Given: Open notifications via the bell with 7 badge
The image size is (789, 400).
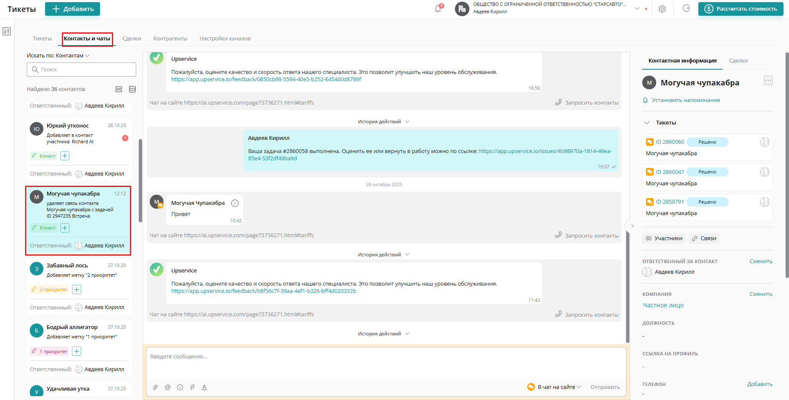Looking at the screenshot, I should click(437, 8).
